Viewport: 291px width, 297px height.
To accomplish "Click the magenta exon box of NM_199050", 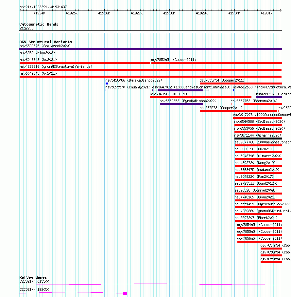I will [x=125, y=293].
